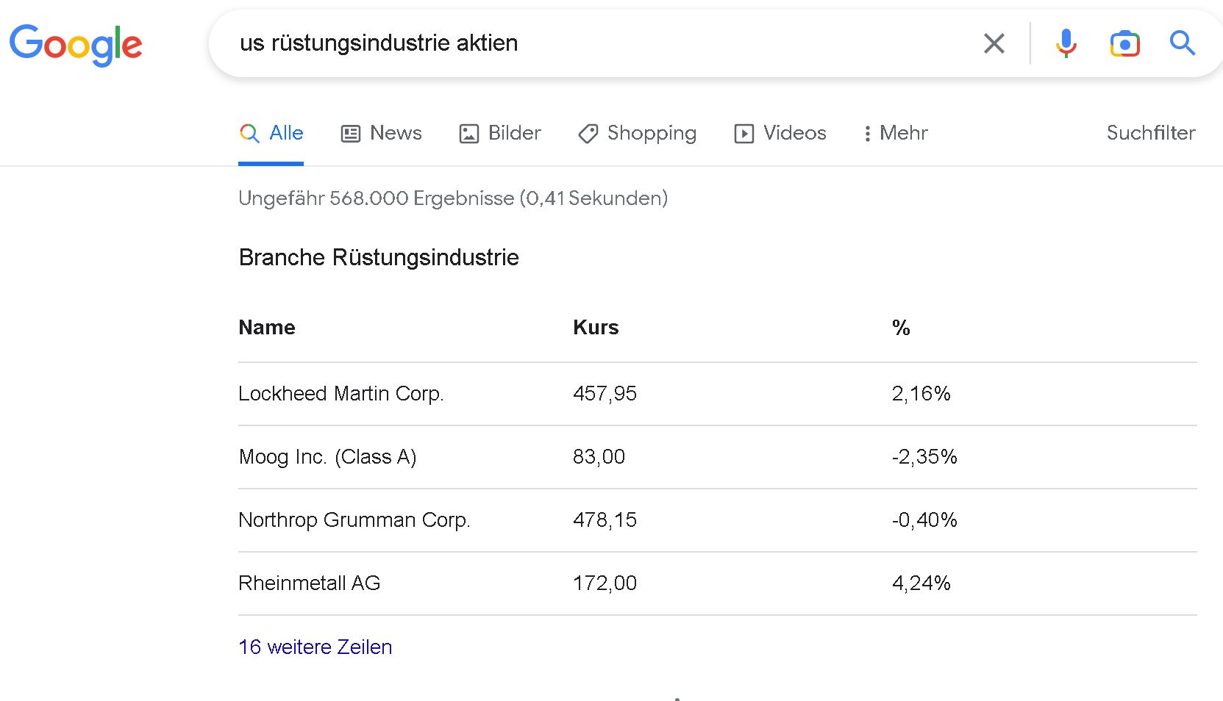
Task: Click the percentage -0,40%
Action: 924,520
